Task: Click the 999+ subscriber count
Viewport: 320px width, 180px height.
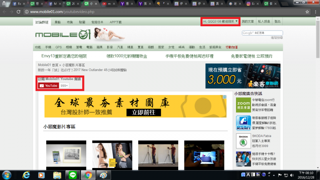Action: pos(64,85)
